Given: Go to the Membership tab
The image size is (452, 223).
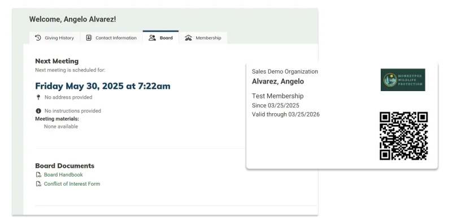Looking at the screenshot, I should [203, 38].
